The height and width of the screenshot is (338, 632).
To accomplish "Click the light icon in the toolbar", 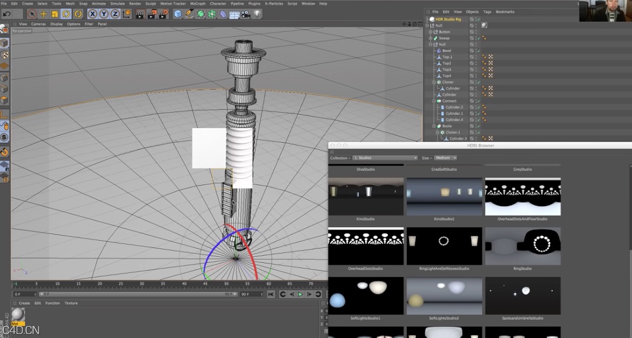I will [256, 14].
